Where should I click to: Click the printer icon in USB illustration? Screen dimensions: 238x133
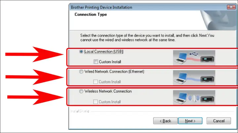(207, 59)
